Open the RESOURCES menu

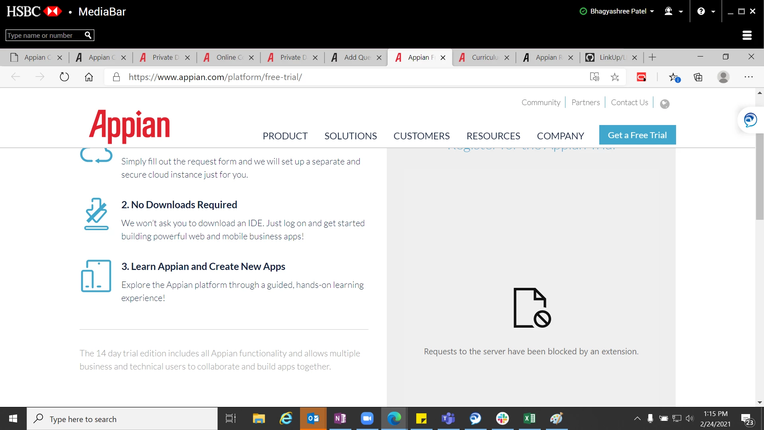[x=493, y=136]
